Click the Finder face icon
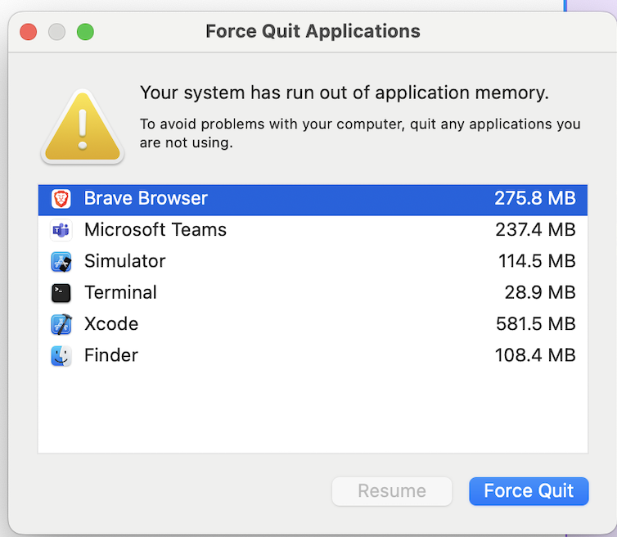 click(x=61, y=355)
